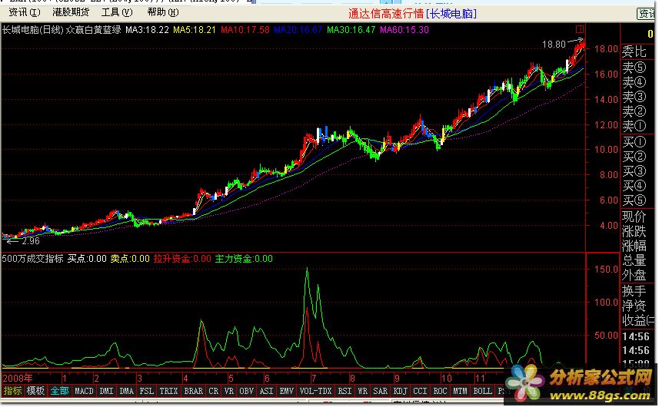Click the 12.00 price axis label

[x=606, y=125]
